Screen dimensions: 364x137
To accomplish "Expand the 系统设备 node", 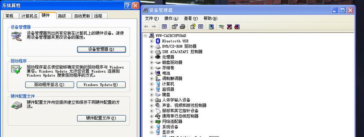I will coord(151,127).
